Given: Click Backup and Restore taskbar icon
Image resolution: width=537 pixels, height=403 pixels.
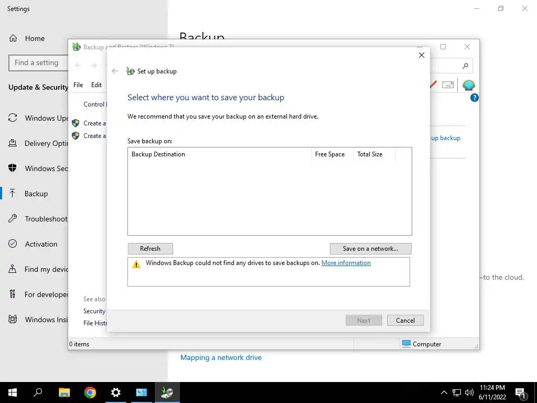Looking at the screenshot, I should 167,393.
